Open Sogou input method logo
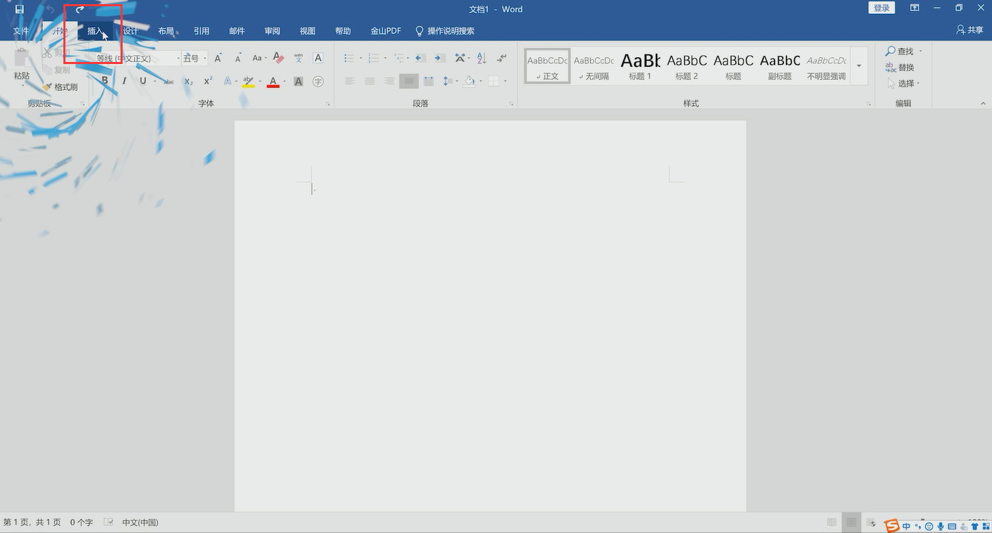The width and height of the screenshot is (992, 533). [x=892, y=526]
